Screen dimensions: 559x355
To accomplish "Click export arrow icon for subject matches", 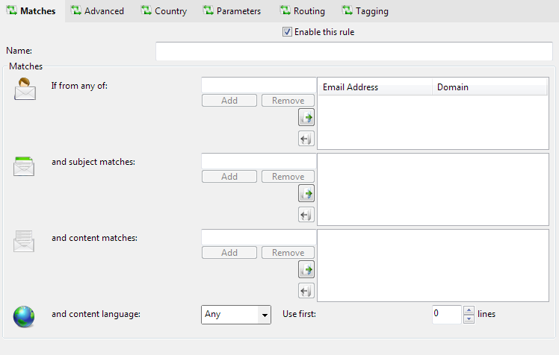I will pos(306,215).
